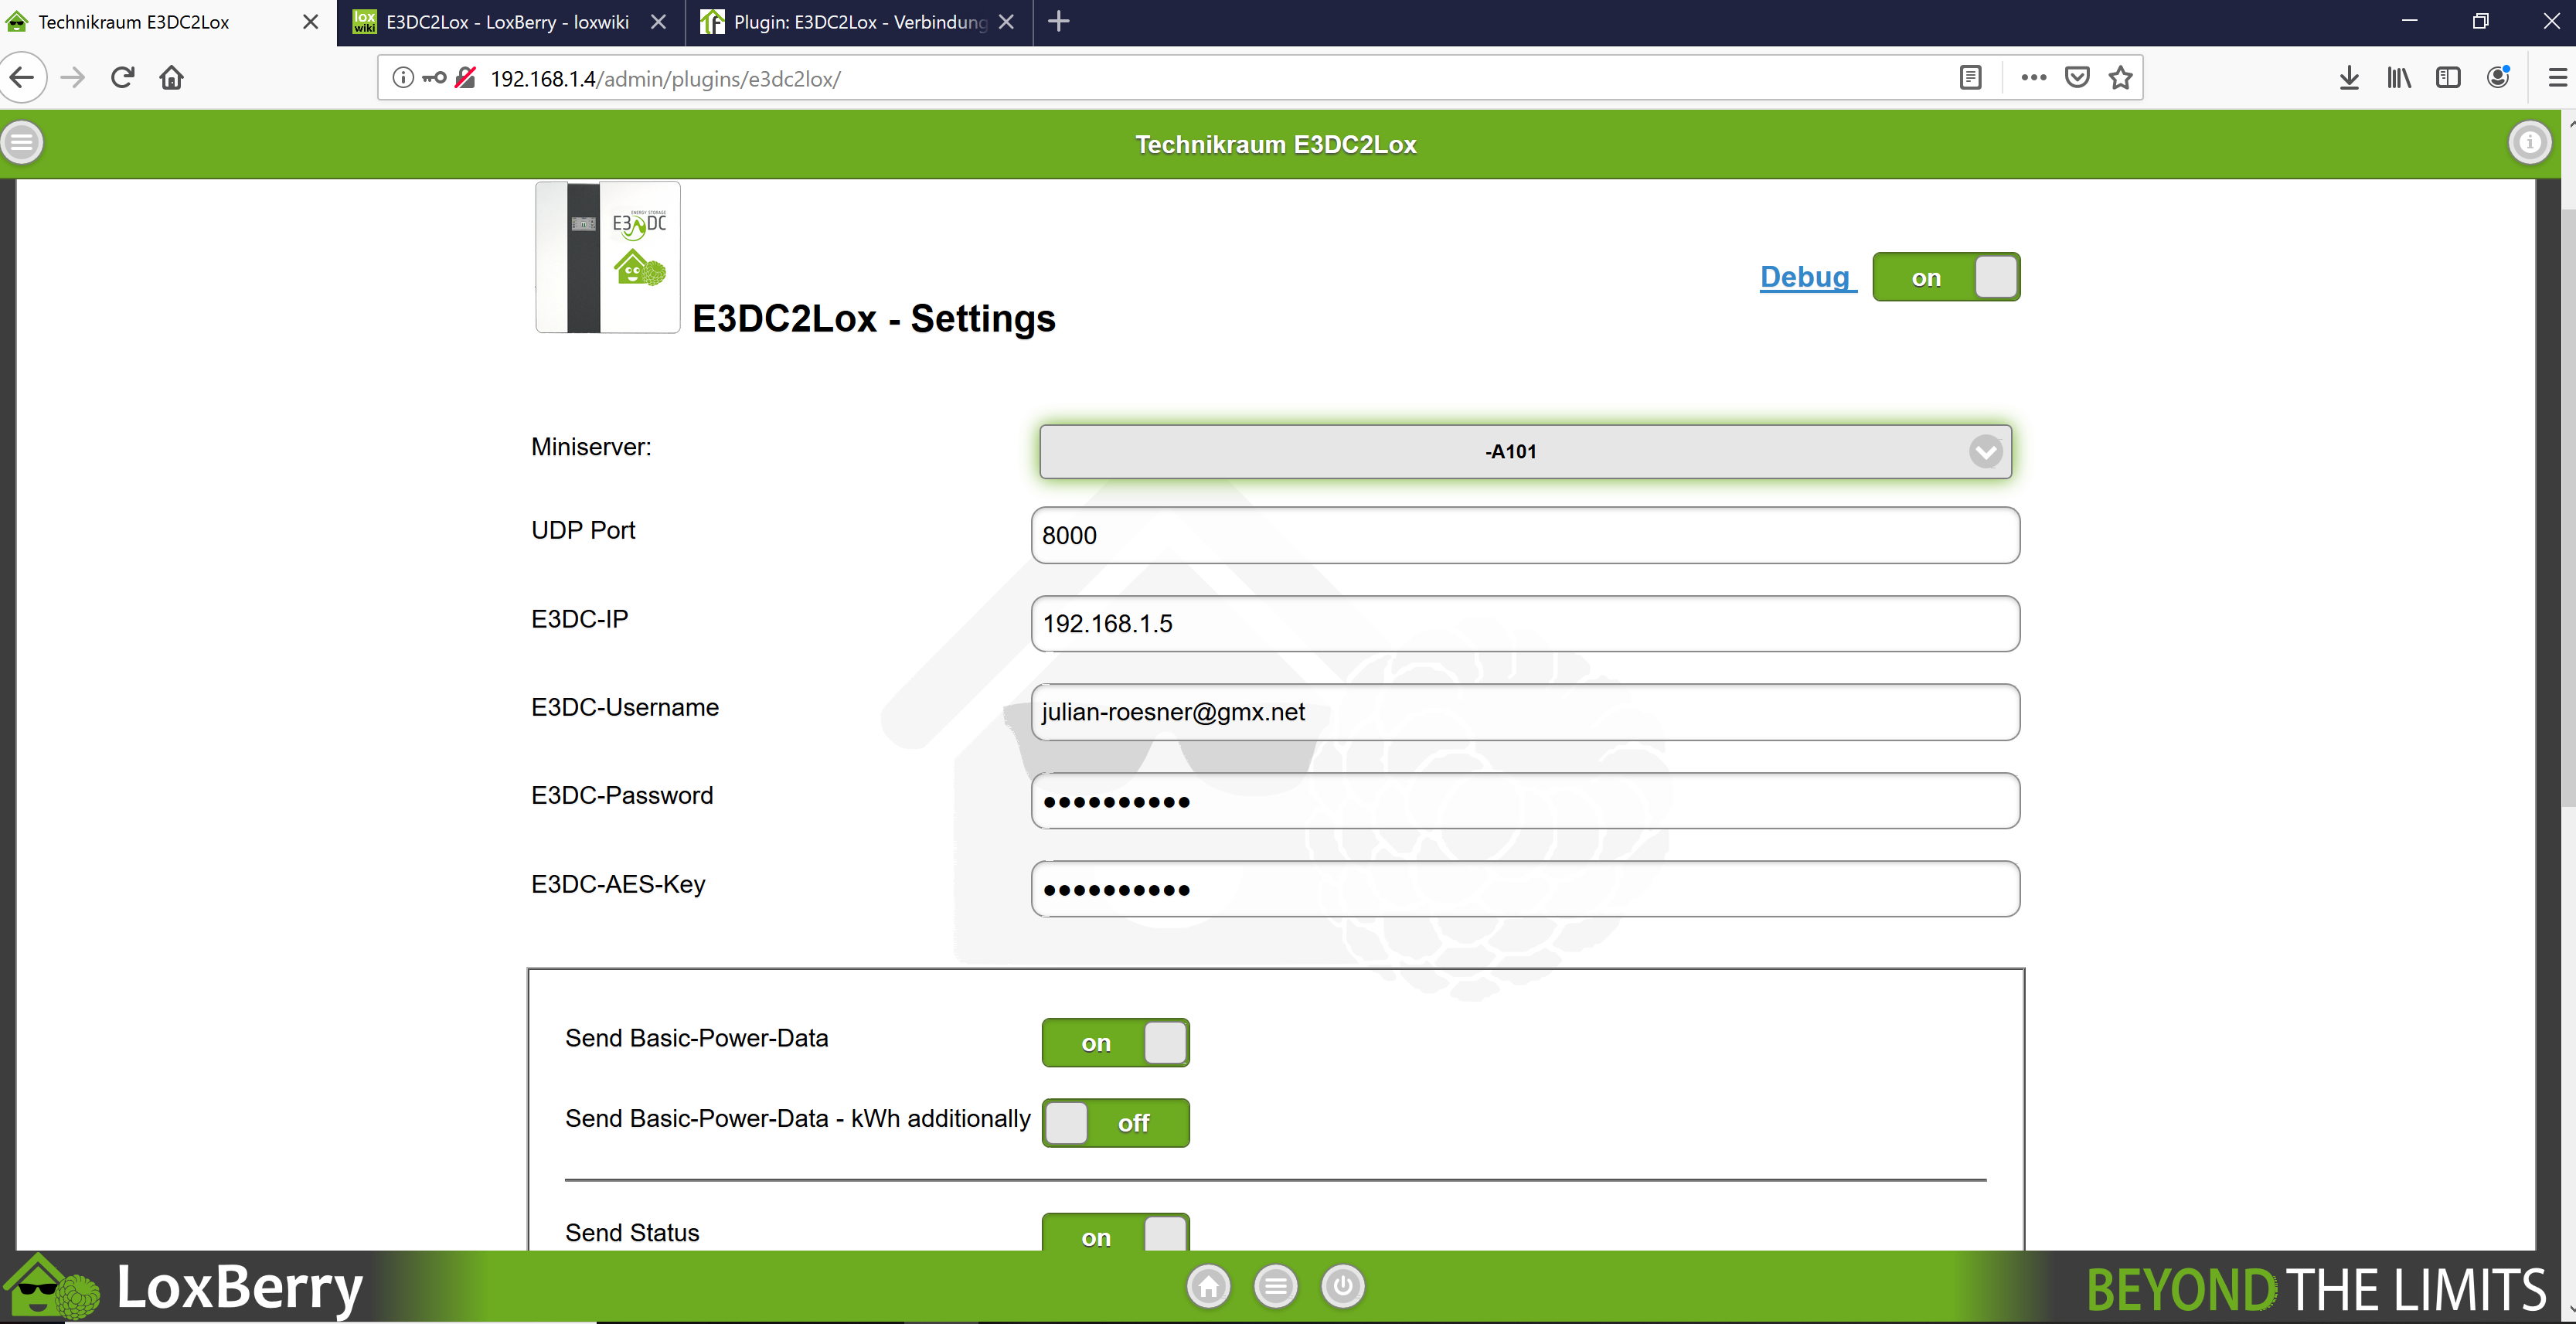Bookmark this page with star icon
Viewport: 2576px width, 1324px height.
(x=2120, y=78)
